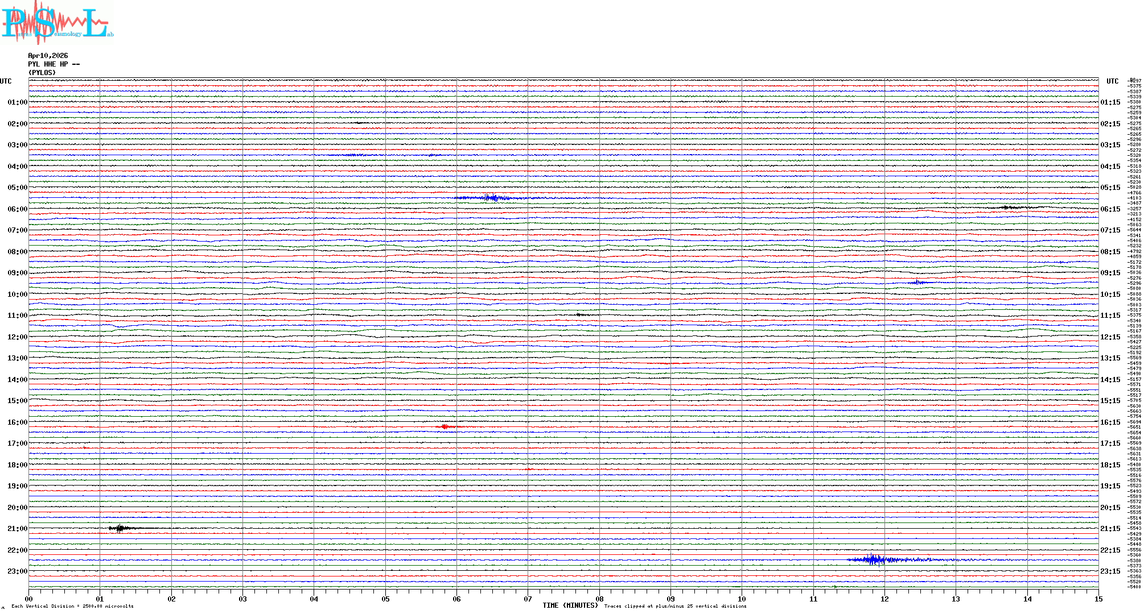Click the PSL seismology lab logo

click(57, 23)
